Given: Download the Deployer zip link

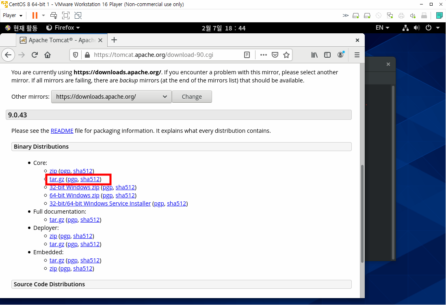Looking at the screenshot, I should pos(53,236).
